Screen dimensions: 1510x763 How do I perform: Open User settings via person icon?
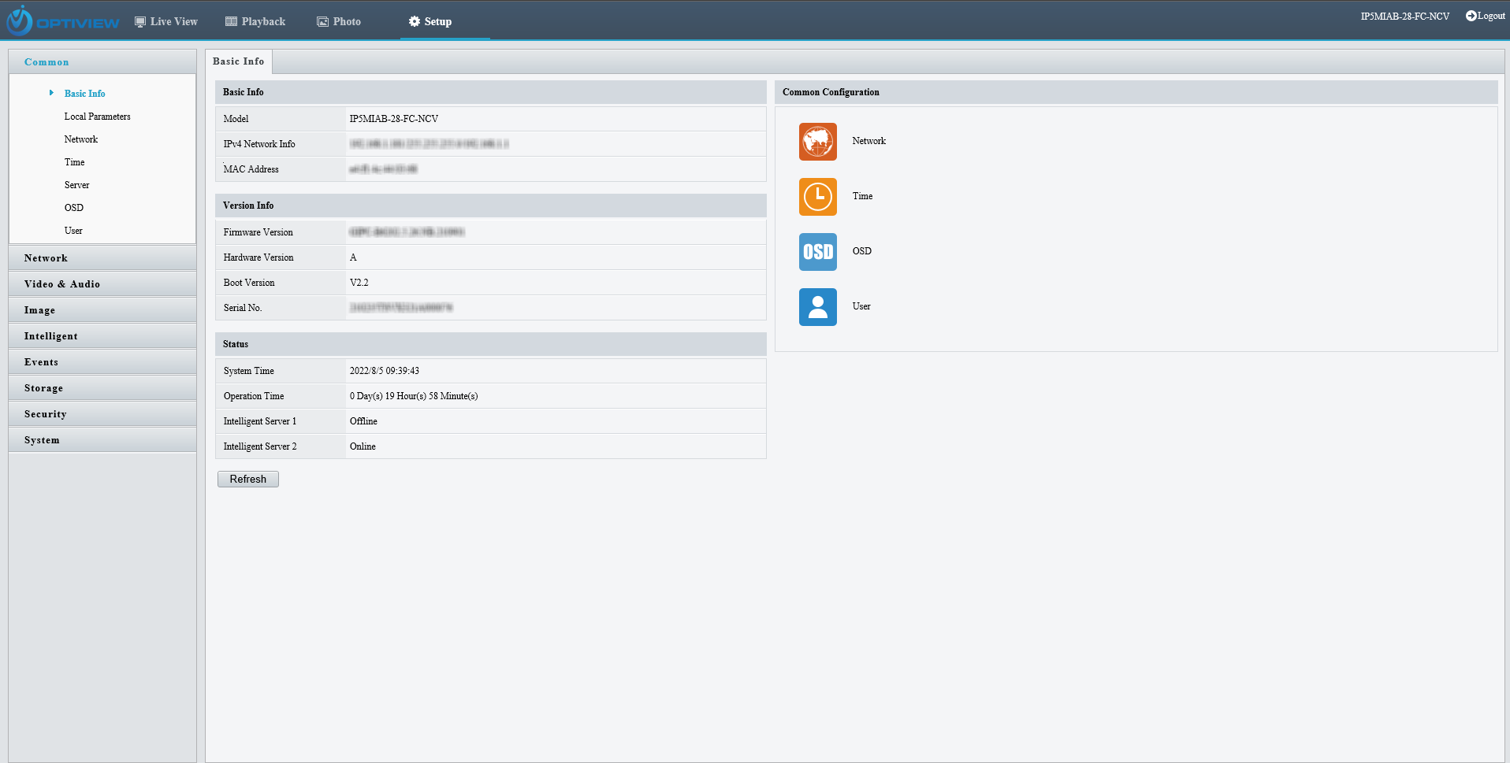click(817, 307)
